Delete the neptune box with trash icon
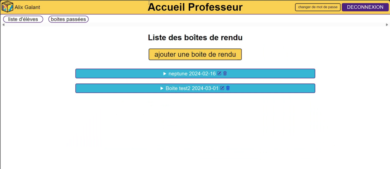Viewport: 390px width, 169px height. click(225, 73)
